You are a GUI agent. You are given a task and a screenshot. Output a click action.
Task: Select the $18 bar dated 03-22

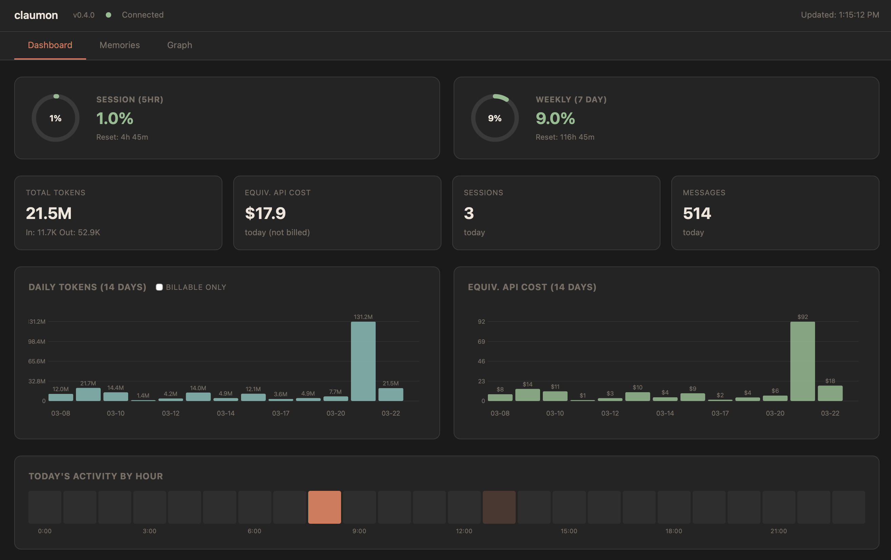pos(830,393)
